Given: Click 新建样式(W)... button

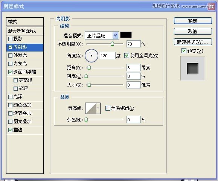Looking at the screenshot, I should click(193, 42).
